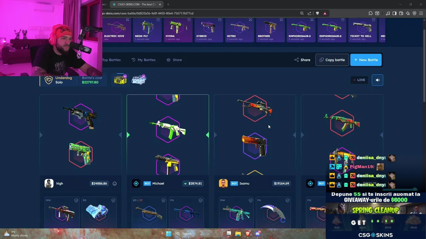Click the verify shield on Michael's BS | ST shotgun

(x=163, y=200)
